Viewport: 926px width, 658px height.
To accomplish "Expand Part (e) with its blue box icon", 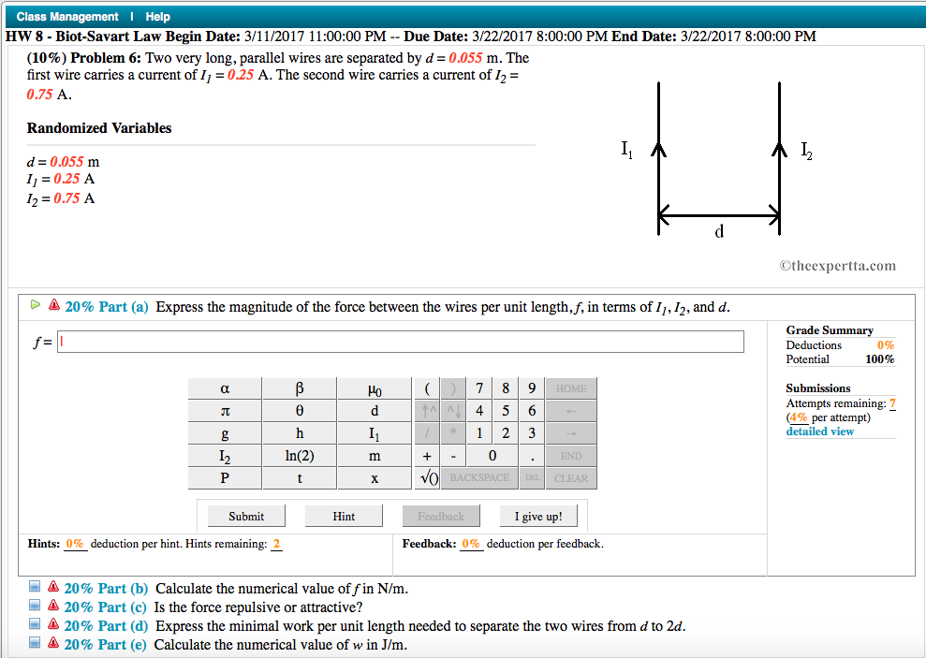I will [36, 644].
